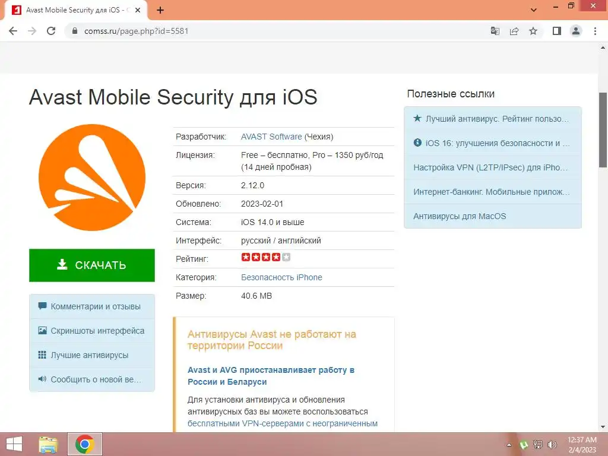
Task: Click the address bar URL comss.ru
Action: coord(136,31)
